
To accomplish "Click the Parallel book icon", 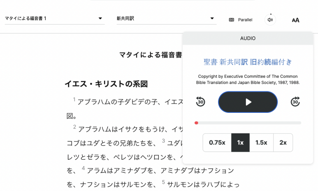I will point(231,20).
